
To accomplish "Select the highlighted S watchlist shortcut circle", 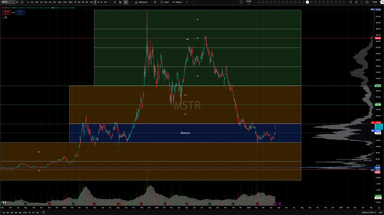I will [307, 2].
